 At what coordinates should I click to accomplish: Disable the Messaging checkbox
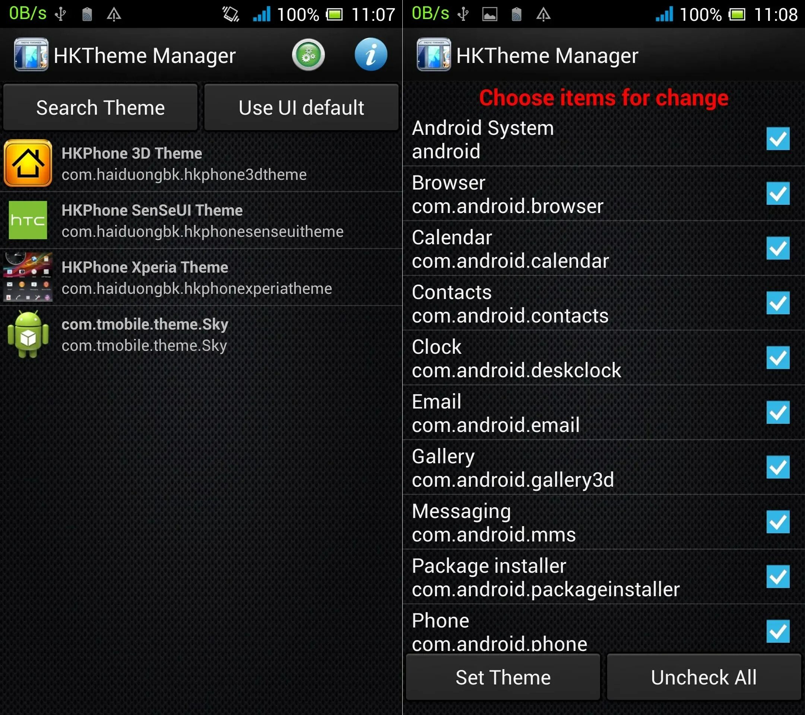[x=777, y=522]
